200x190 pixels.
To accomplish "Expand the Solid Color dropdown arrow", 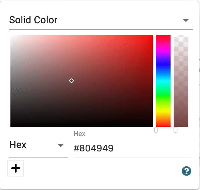I will tap(186, 20).
